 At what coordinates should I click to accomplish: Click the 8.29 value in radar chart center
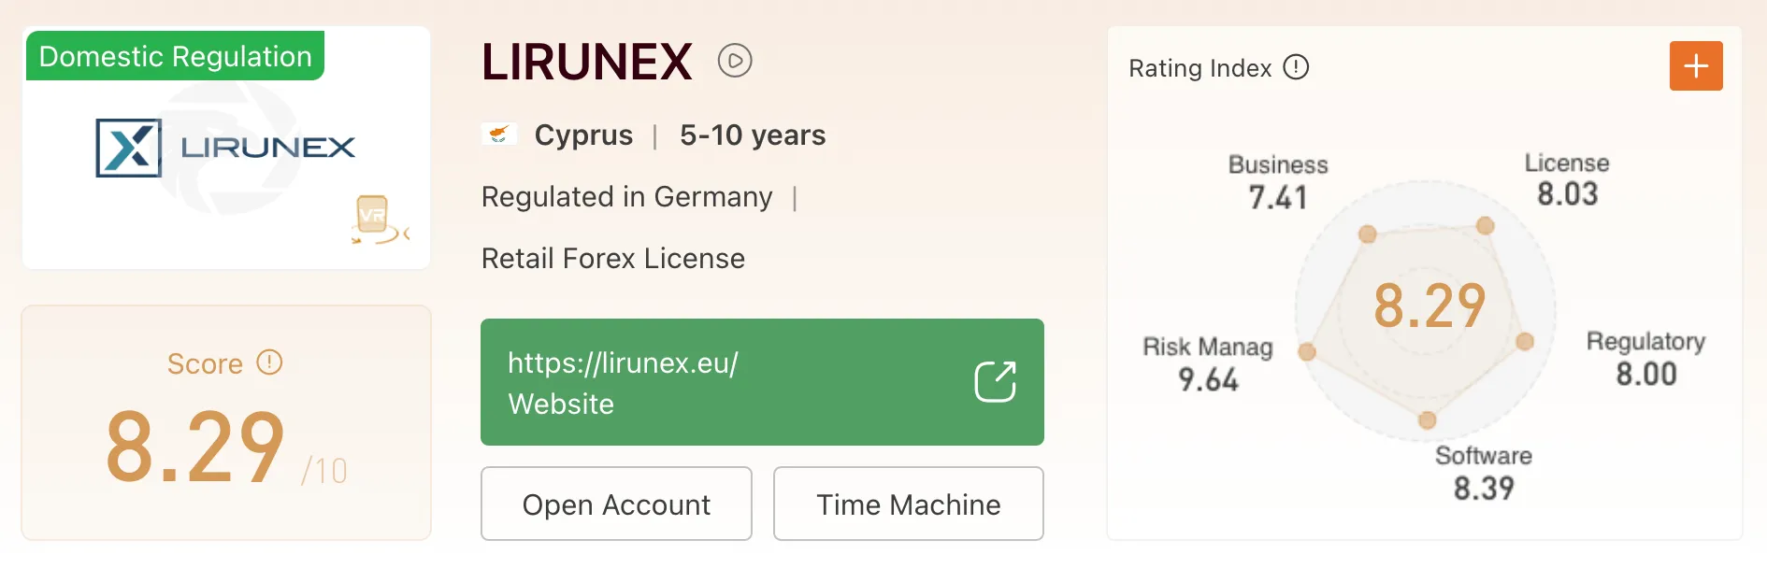click(1429, 305)
